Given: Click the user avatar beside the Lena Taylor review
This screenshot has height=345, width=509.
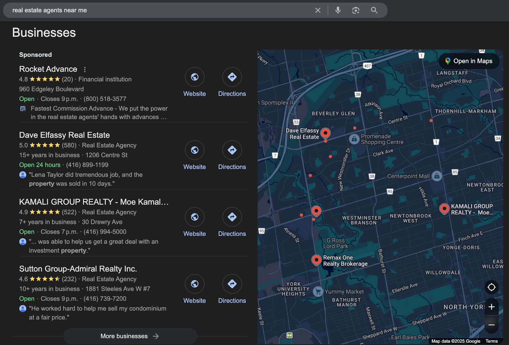Looking at the screenshot, I should pos(23,175).
